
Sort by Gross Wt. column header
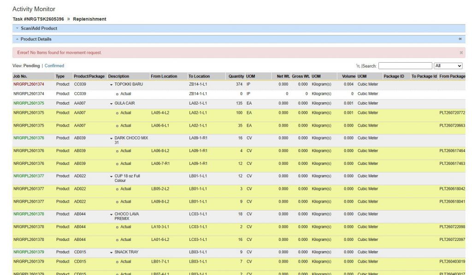[301, 76]
